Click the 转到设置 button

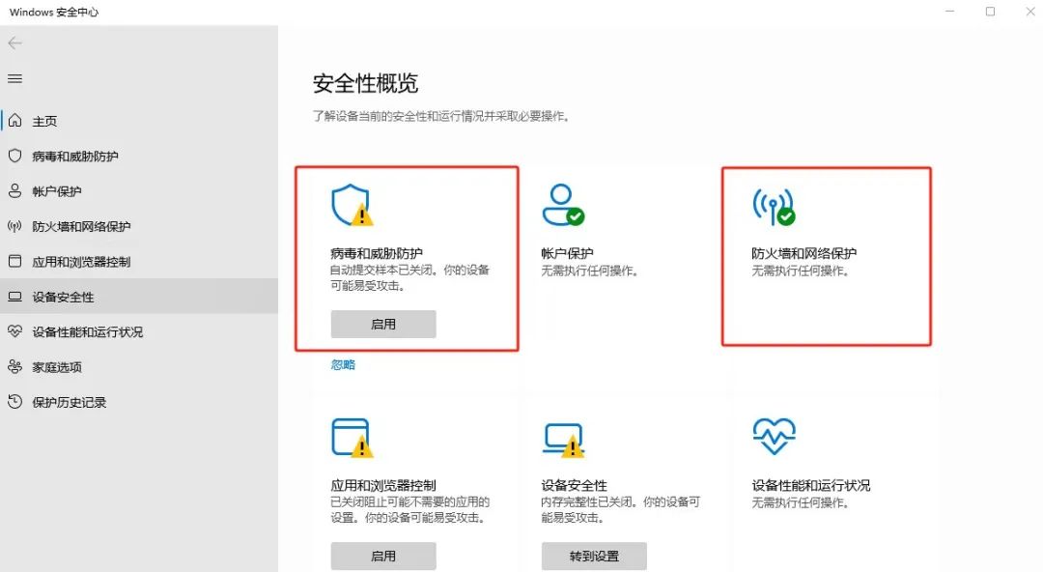click(594, 556)
